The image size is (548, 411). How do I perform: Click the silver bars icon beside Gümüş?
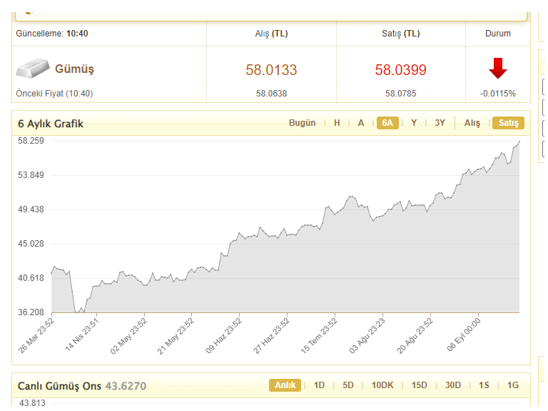(33, 69)
